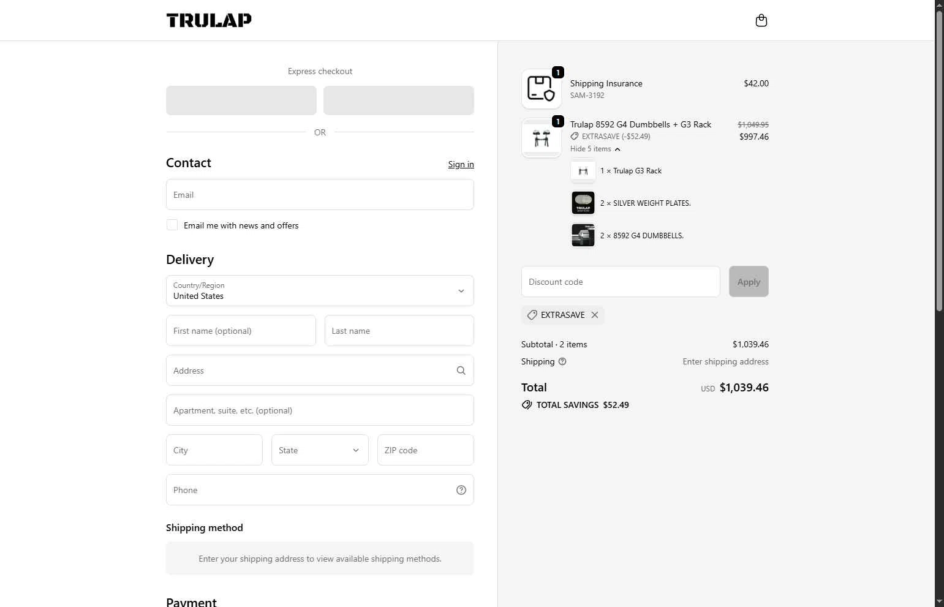The image size is (944, 607).
Task: Click the second express checkout button
Action: 399,100
